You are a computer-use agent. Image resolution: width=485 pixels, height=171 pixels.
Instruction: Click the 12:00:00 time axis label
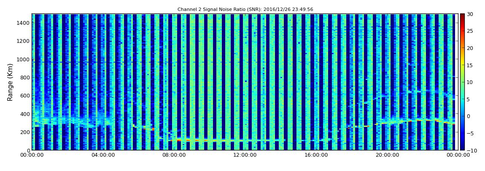pyautogui.click(x=244, y=155)
